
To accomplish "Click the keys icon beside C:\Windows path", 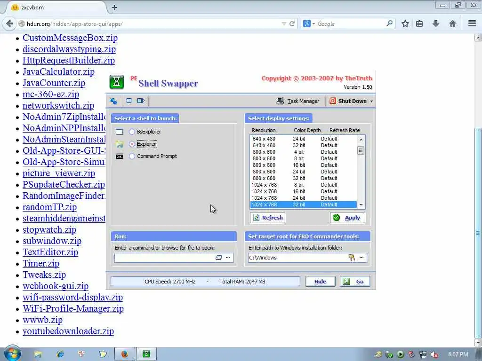I will [x=352, y=258].
